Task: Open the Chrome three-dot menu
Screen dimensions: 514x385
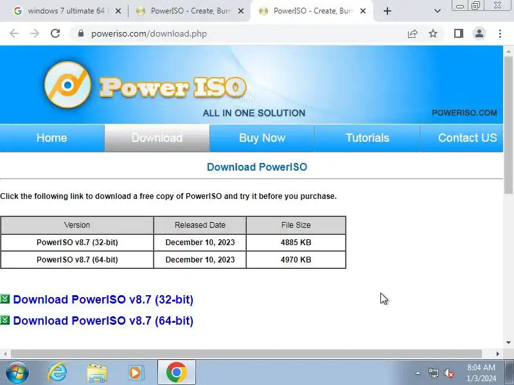Action: click(x=500, y=33)
